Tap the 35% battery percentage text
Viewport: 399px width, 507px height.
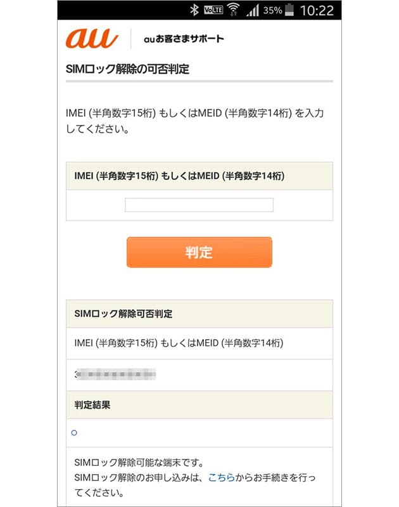(x=273, y=11)
